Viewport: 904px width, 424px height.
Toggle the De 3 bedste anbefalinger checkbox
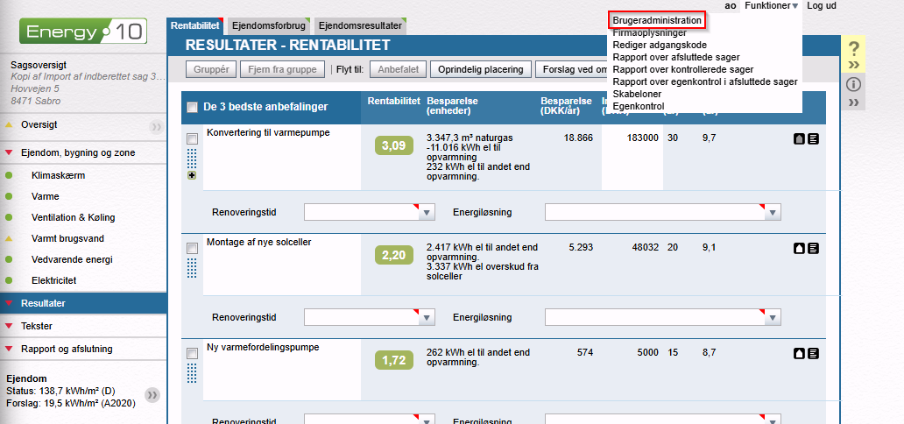click(192, 108)
